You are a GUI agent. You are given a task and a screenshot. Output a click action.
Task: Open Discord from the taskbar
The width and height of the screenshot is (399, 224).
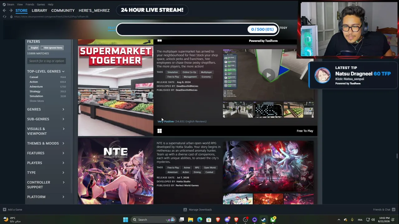tap(227, 220)
